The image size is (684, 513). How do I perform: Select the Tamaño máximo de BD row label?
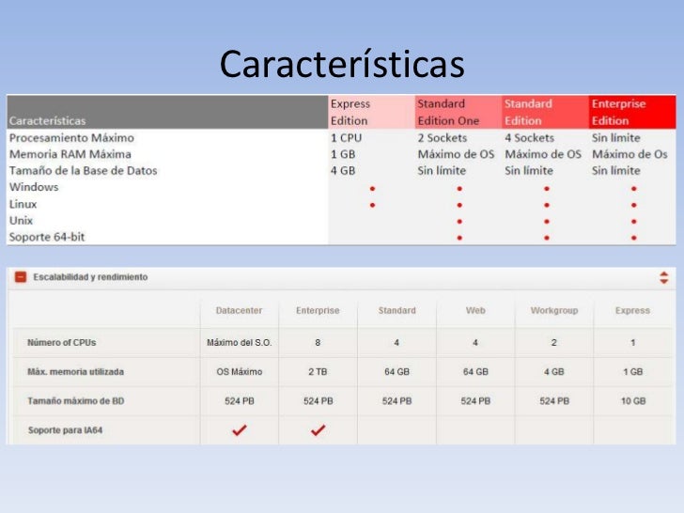coord(76,401)
